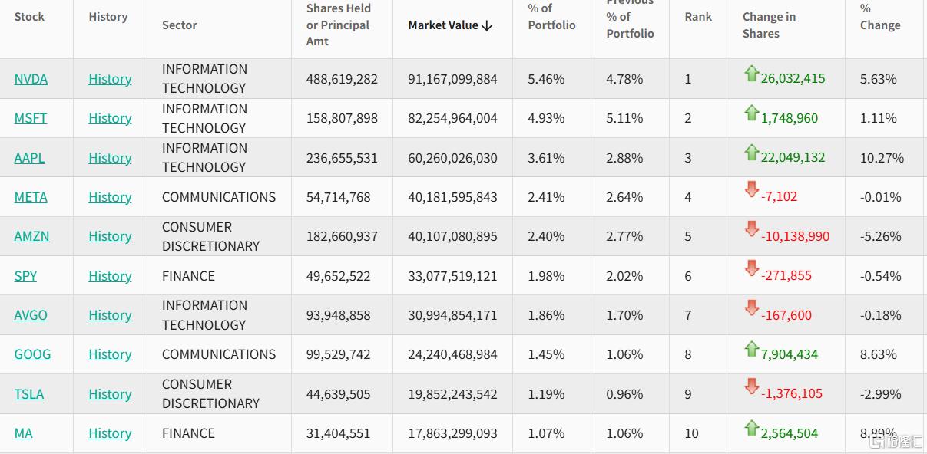The height and width of the screenshot is (454, 927).
Task: Open the TSLA History link
Action: [x=110, y=394]
